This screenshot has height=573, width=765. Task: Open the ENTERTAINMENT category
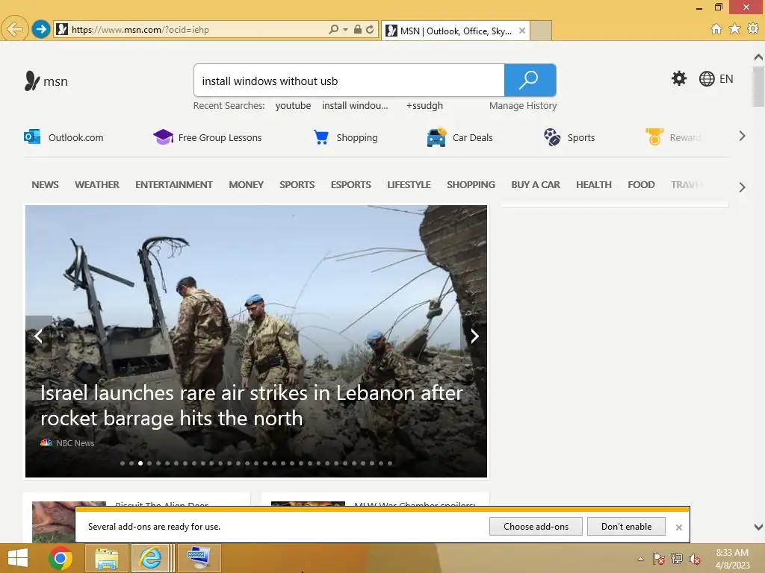(x=173, y=185)
